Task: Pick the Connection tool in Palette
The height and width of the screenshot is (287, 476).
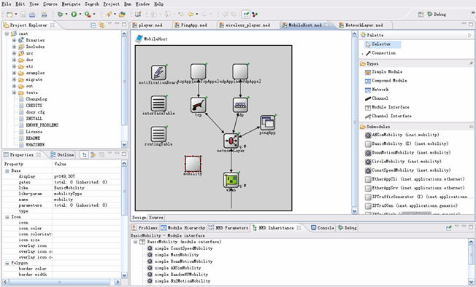Action: click(x=380, y=53)
